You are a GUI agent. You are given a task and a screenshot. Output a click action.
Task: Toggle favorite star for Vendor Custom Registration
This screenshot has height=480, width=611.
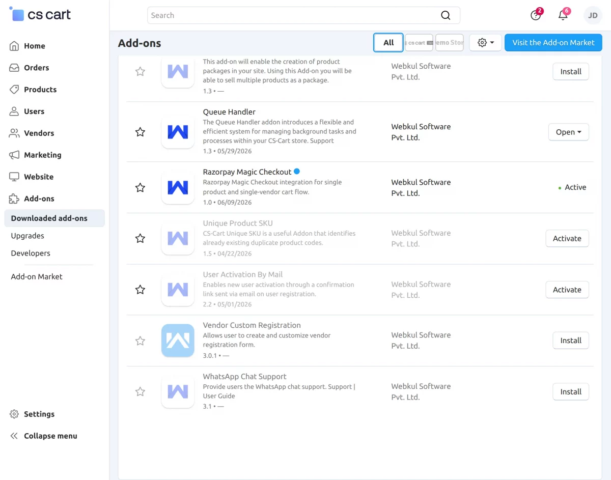point(140,341)
